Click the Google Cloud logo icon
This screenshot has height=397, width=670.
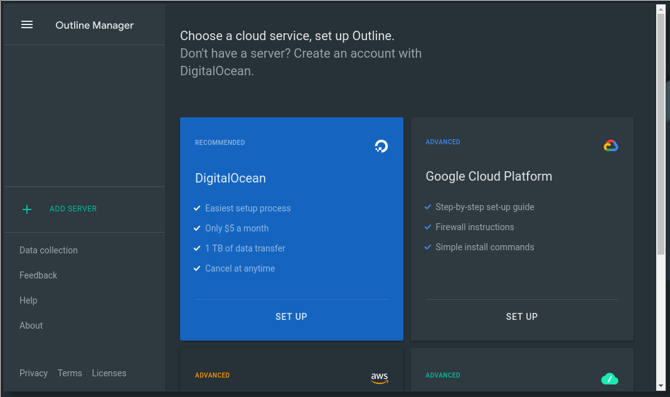(x=611, y=146)
